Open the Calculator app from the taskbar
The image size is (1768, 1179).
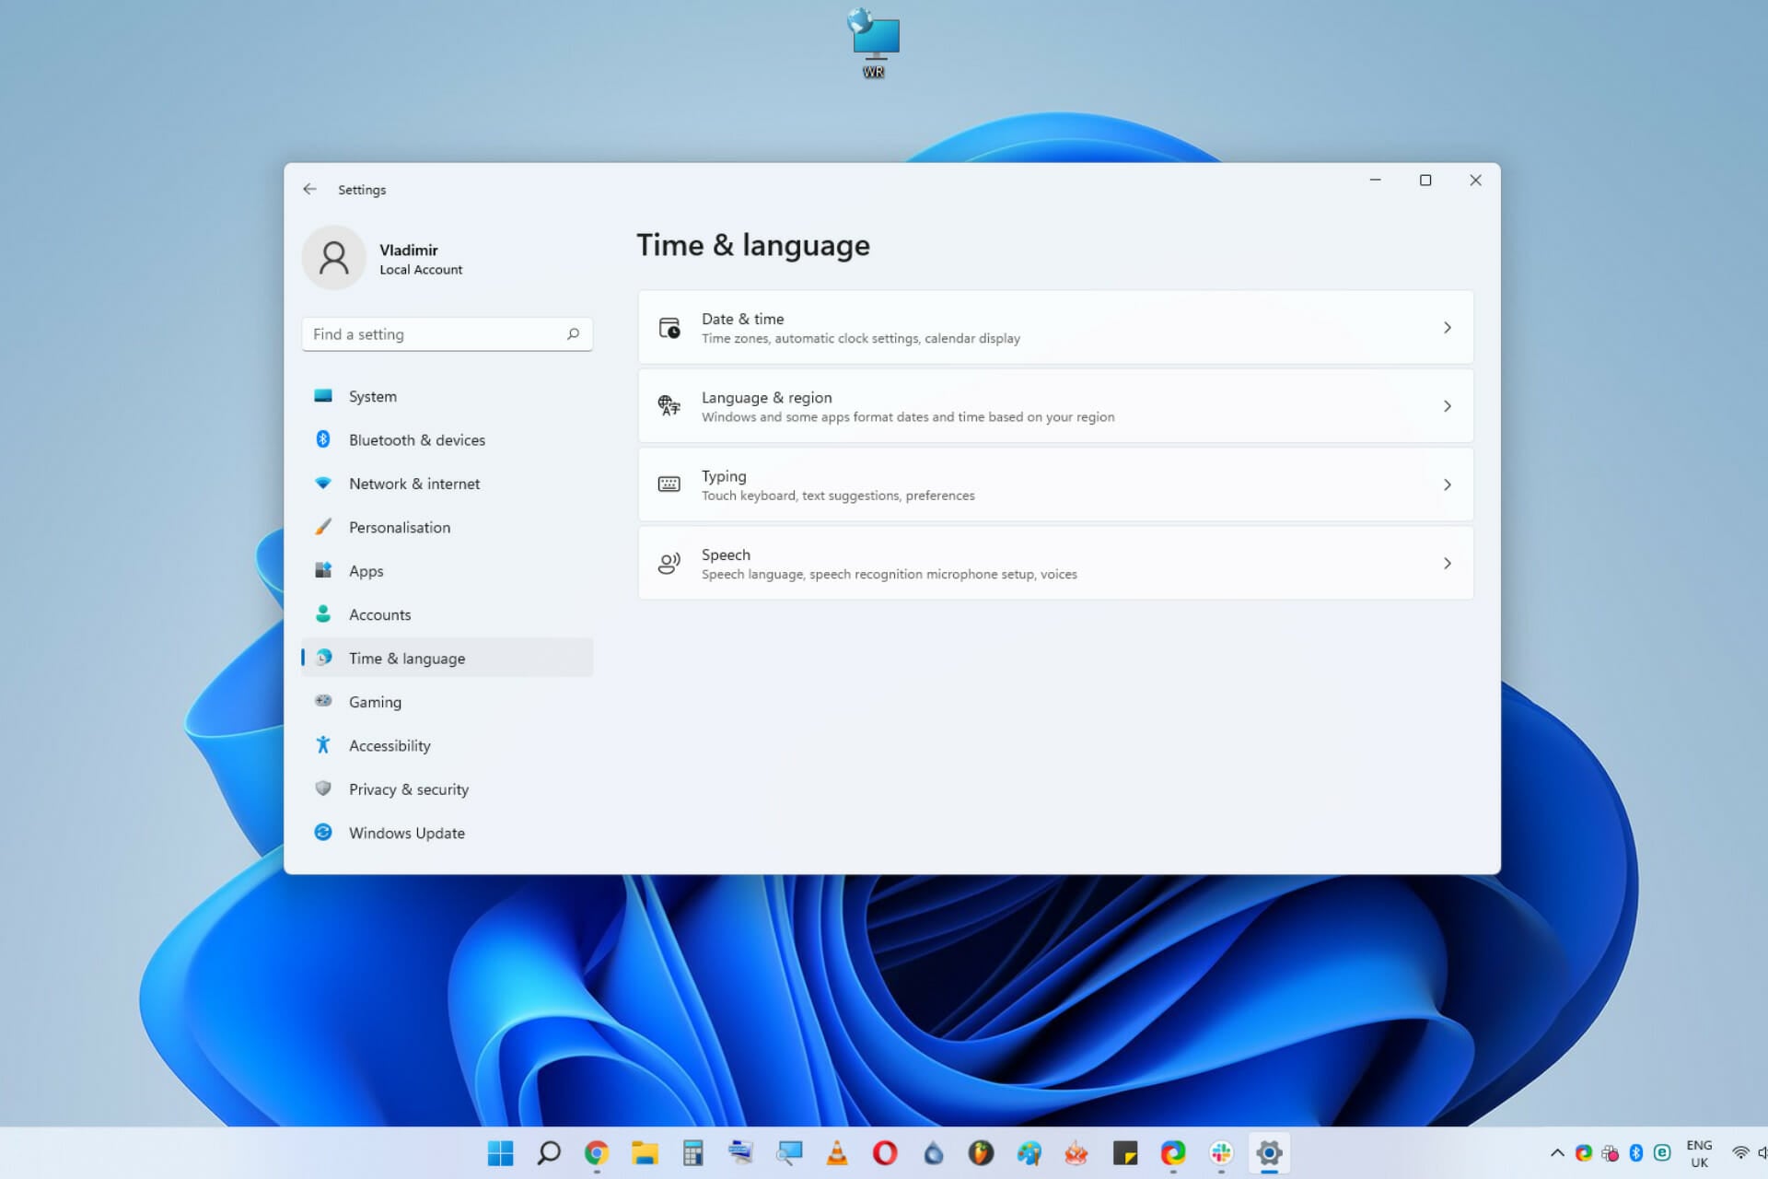point(692,1152)
